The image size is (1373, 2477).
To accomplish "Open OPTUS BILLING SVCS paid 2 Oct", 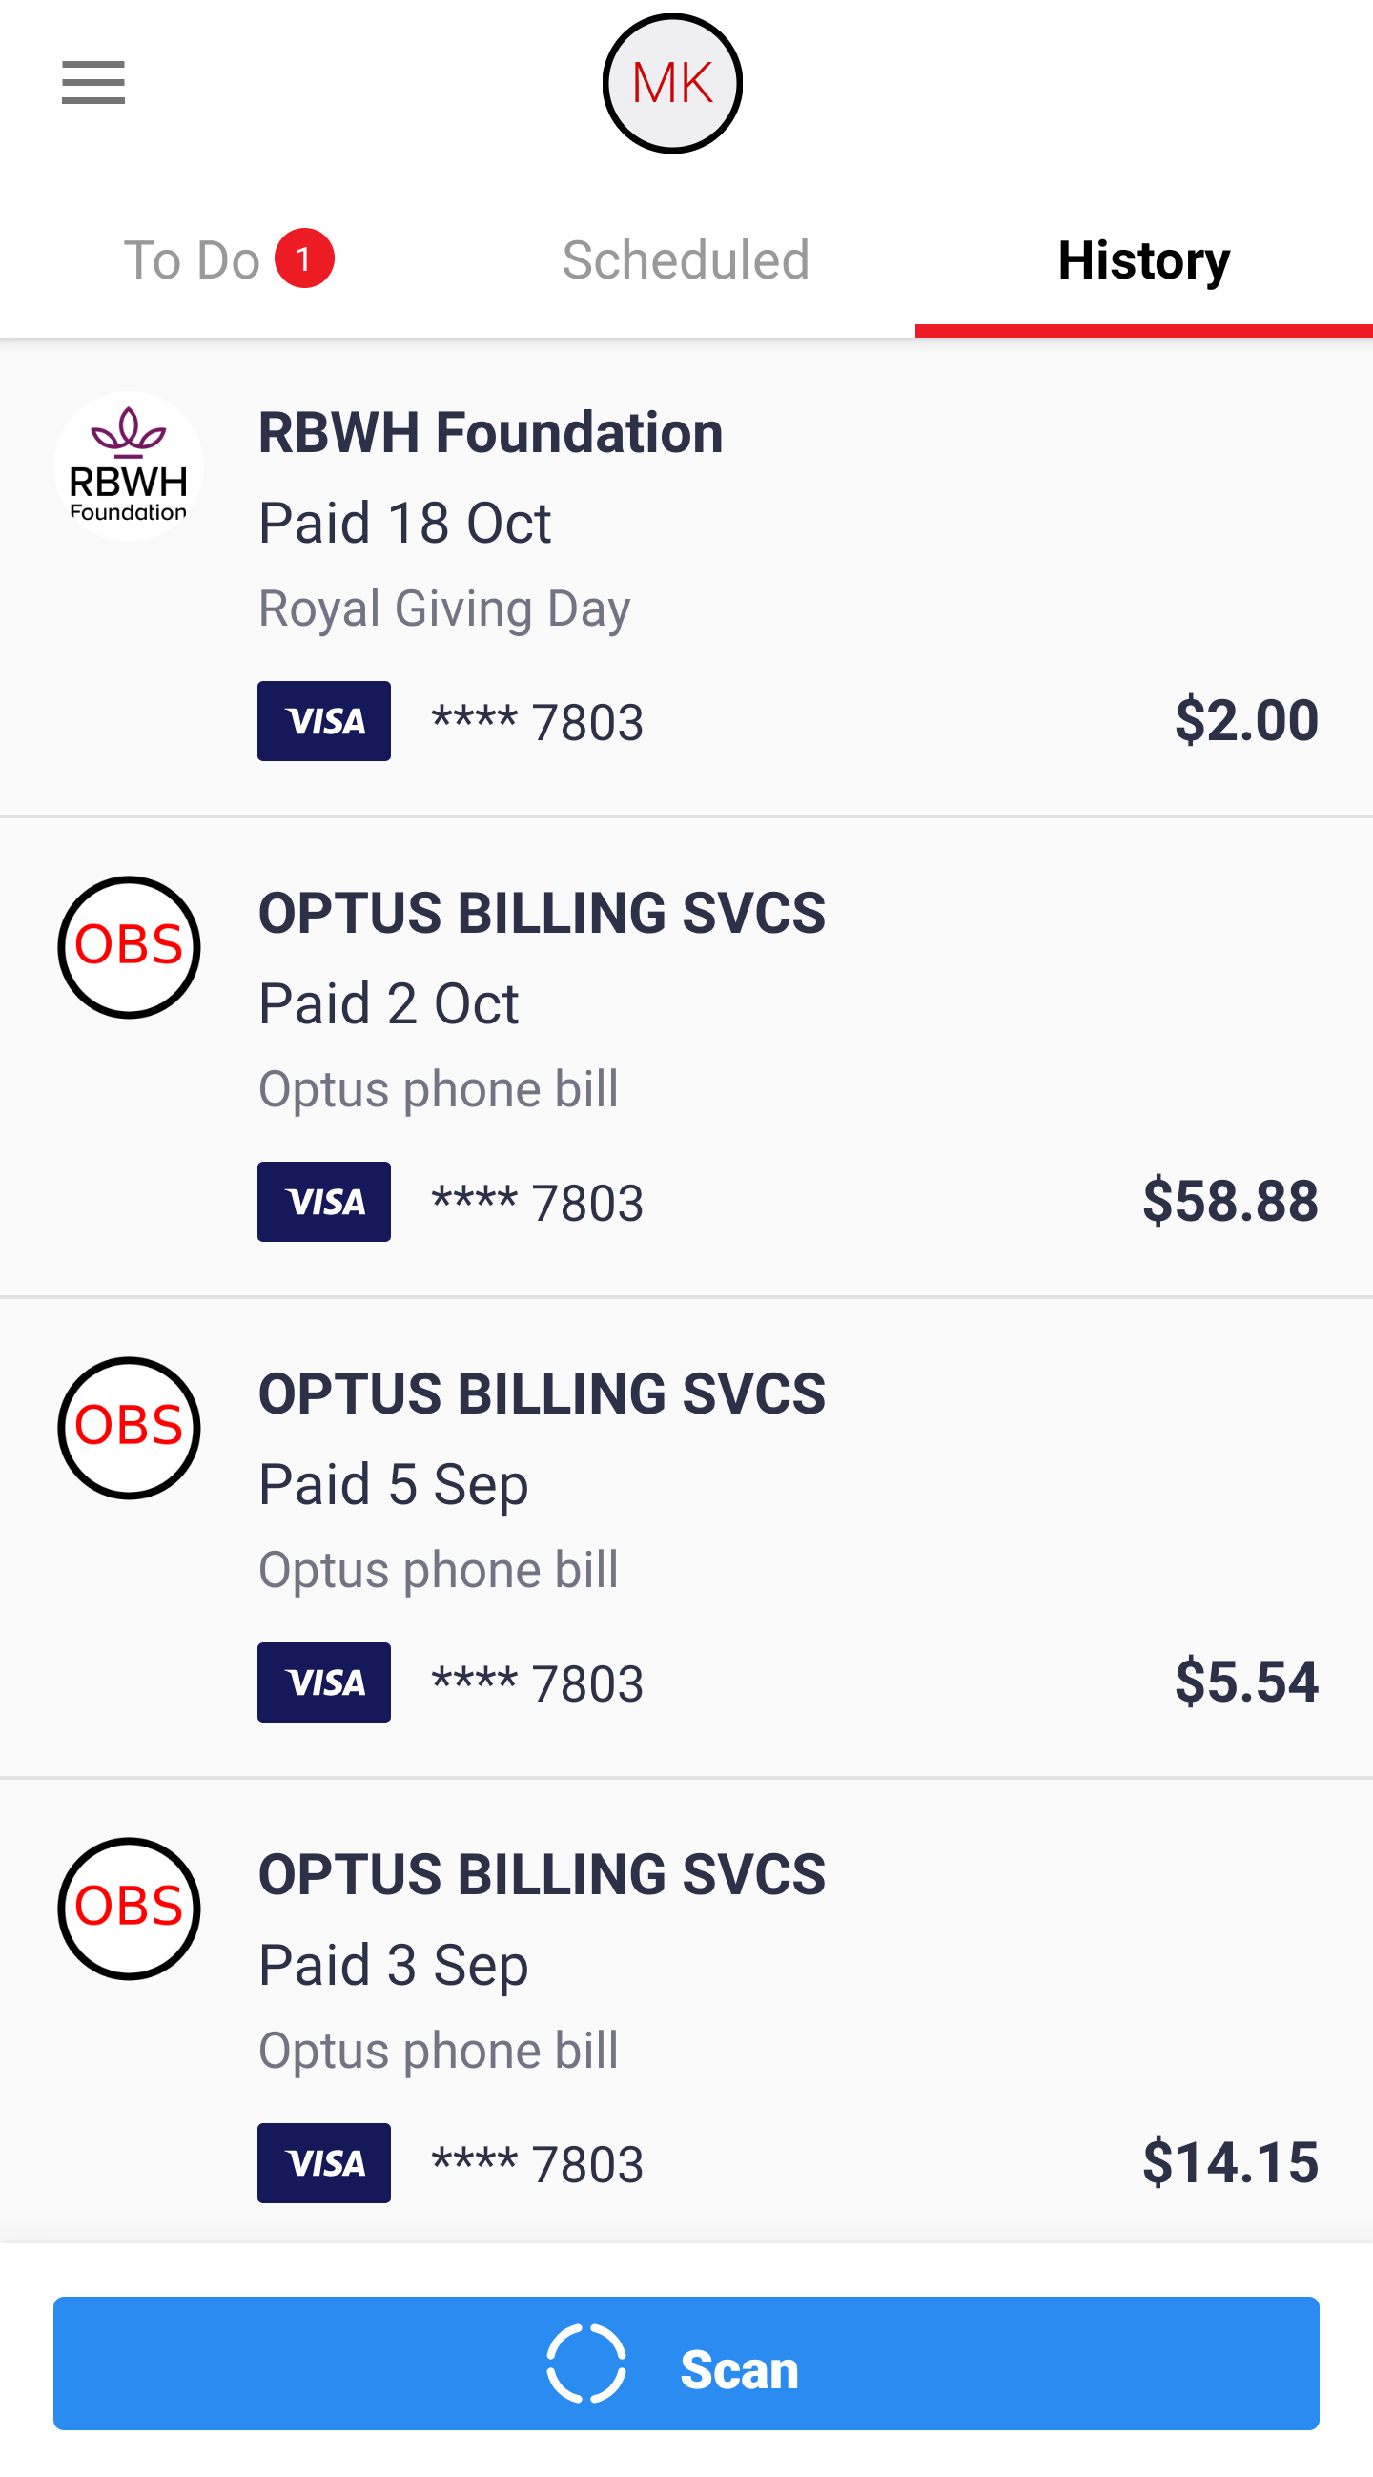I will tap(542, 914).
